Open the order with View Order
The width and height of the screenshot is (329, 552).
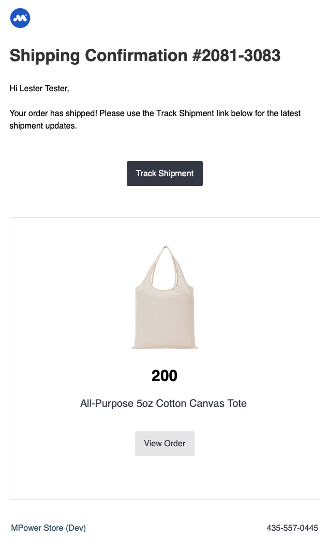pos(165,444)
